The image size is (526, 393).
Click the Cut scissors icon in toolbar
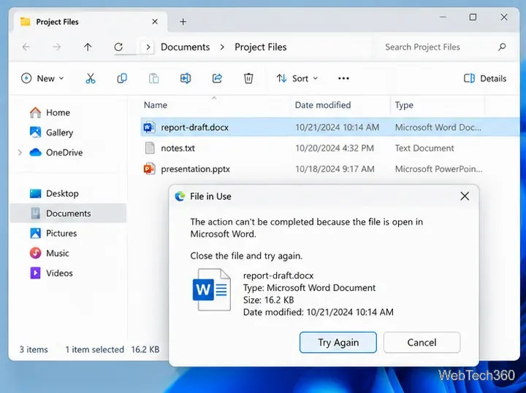click(x=91, y=78)
